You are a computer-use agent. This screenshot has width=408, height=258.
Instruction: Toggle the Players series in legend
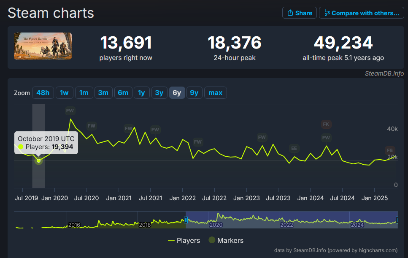pyautogui.click(x=184, y=240)
